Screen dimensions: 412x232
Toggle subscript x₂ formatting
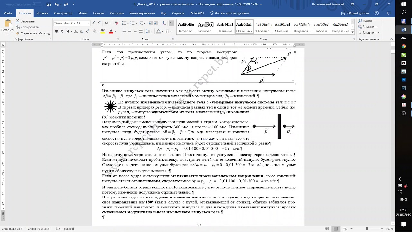pos(82,31)
